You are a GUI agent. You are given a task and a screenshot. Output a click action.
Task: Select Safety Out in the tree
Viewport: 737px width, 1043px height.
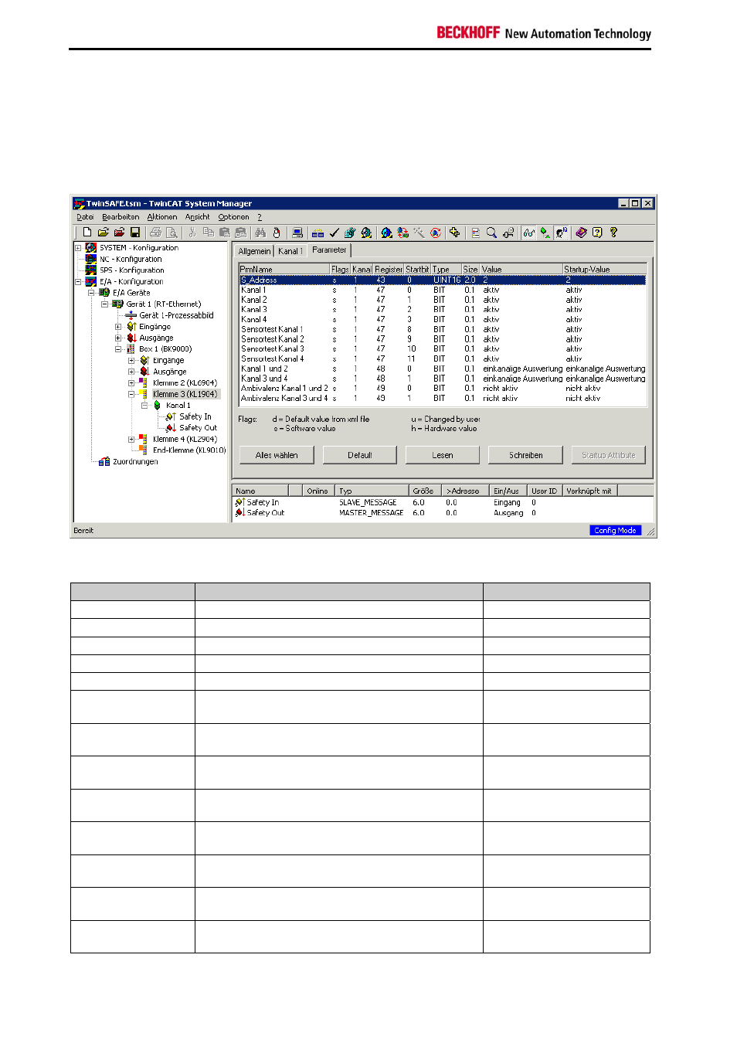(x=198, y=428)
